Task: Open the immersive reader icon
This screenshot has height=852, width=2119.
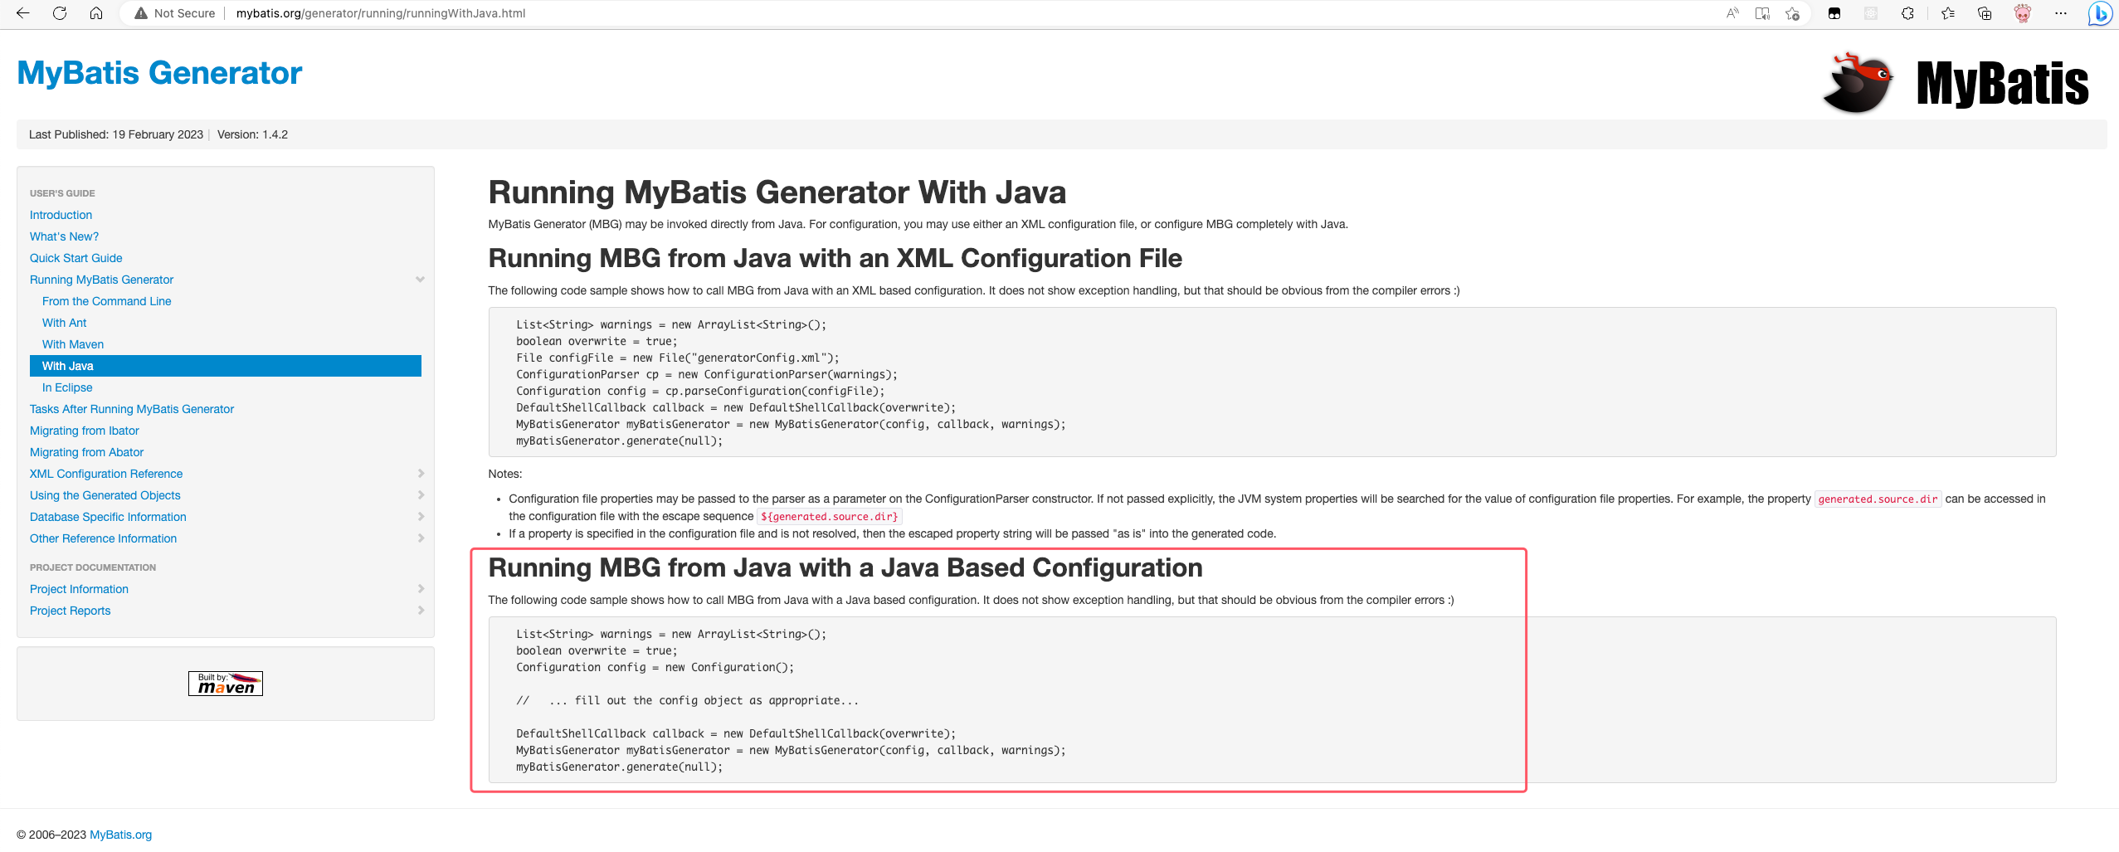Action: 1762,13
